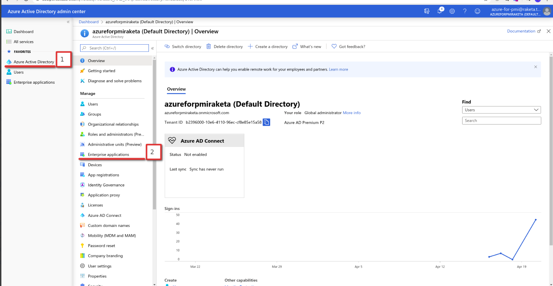The height and width of the screenshot is (286, 553).
Task: Click the directory menu vertical scrollbar
Action: pos(154,135)
